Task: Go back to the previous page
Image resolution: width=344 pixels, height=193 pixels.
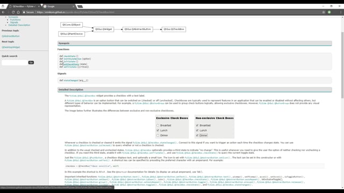Action: pyautogui.click(x=3, y=12)
